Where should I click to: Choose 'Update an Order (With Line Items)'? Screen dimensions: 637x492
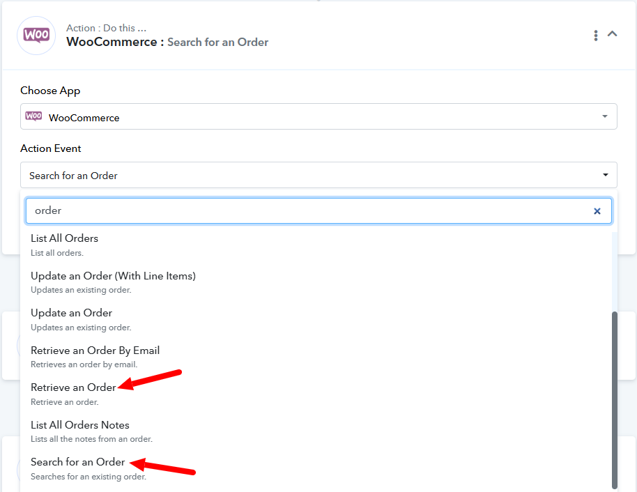pos(113,276)
